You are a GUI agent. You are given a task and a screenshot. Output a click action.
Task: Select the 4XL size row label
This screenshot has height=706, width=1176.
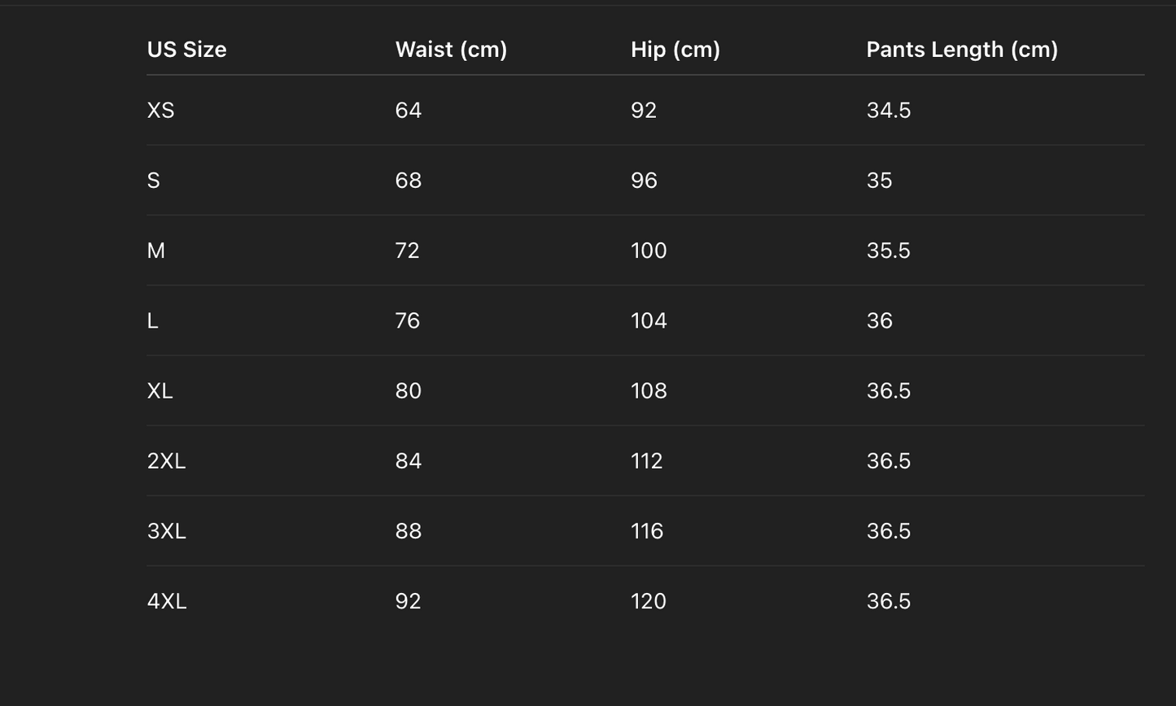click(167, 601)
